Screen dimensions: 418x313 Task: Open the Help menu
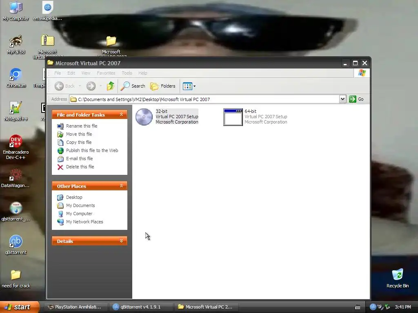point(142,73)
